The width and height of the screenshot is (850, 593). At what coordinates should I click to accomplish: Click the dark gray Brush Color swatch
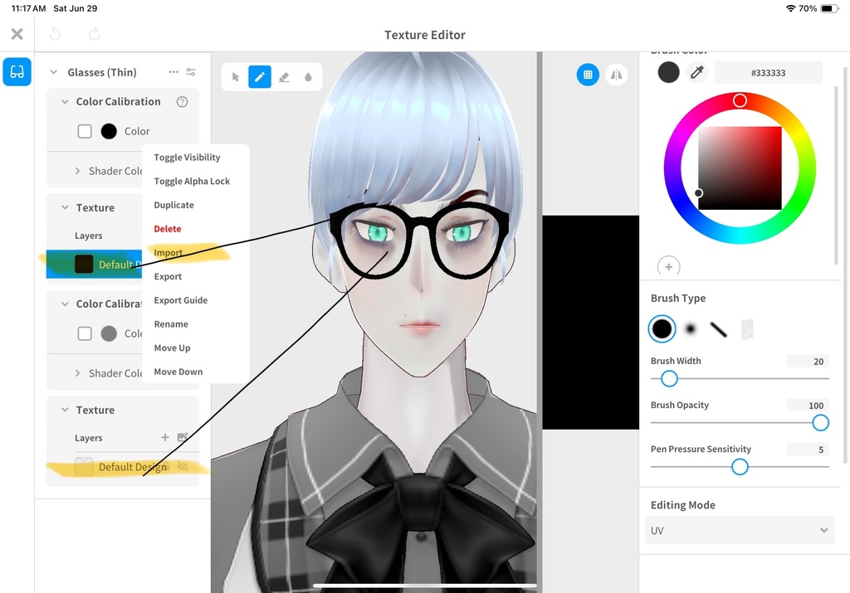pyautogui.click(x=668, y=72)
